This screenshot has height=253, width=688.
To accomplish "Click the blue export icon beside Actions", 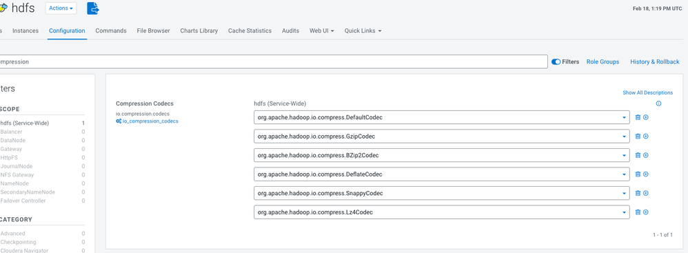I will pos(93,8).
